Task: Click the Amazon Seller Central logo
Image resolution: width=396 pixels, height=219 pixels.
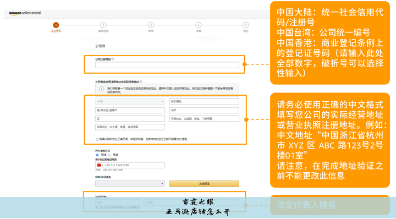Action: point(25,13)
